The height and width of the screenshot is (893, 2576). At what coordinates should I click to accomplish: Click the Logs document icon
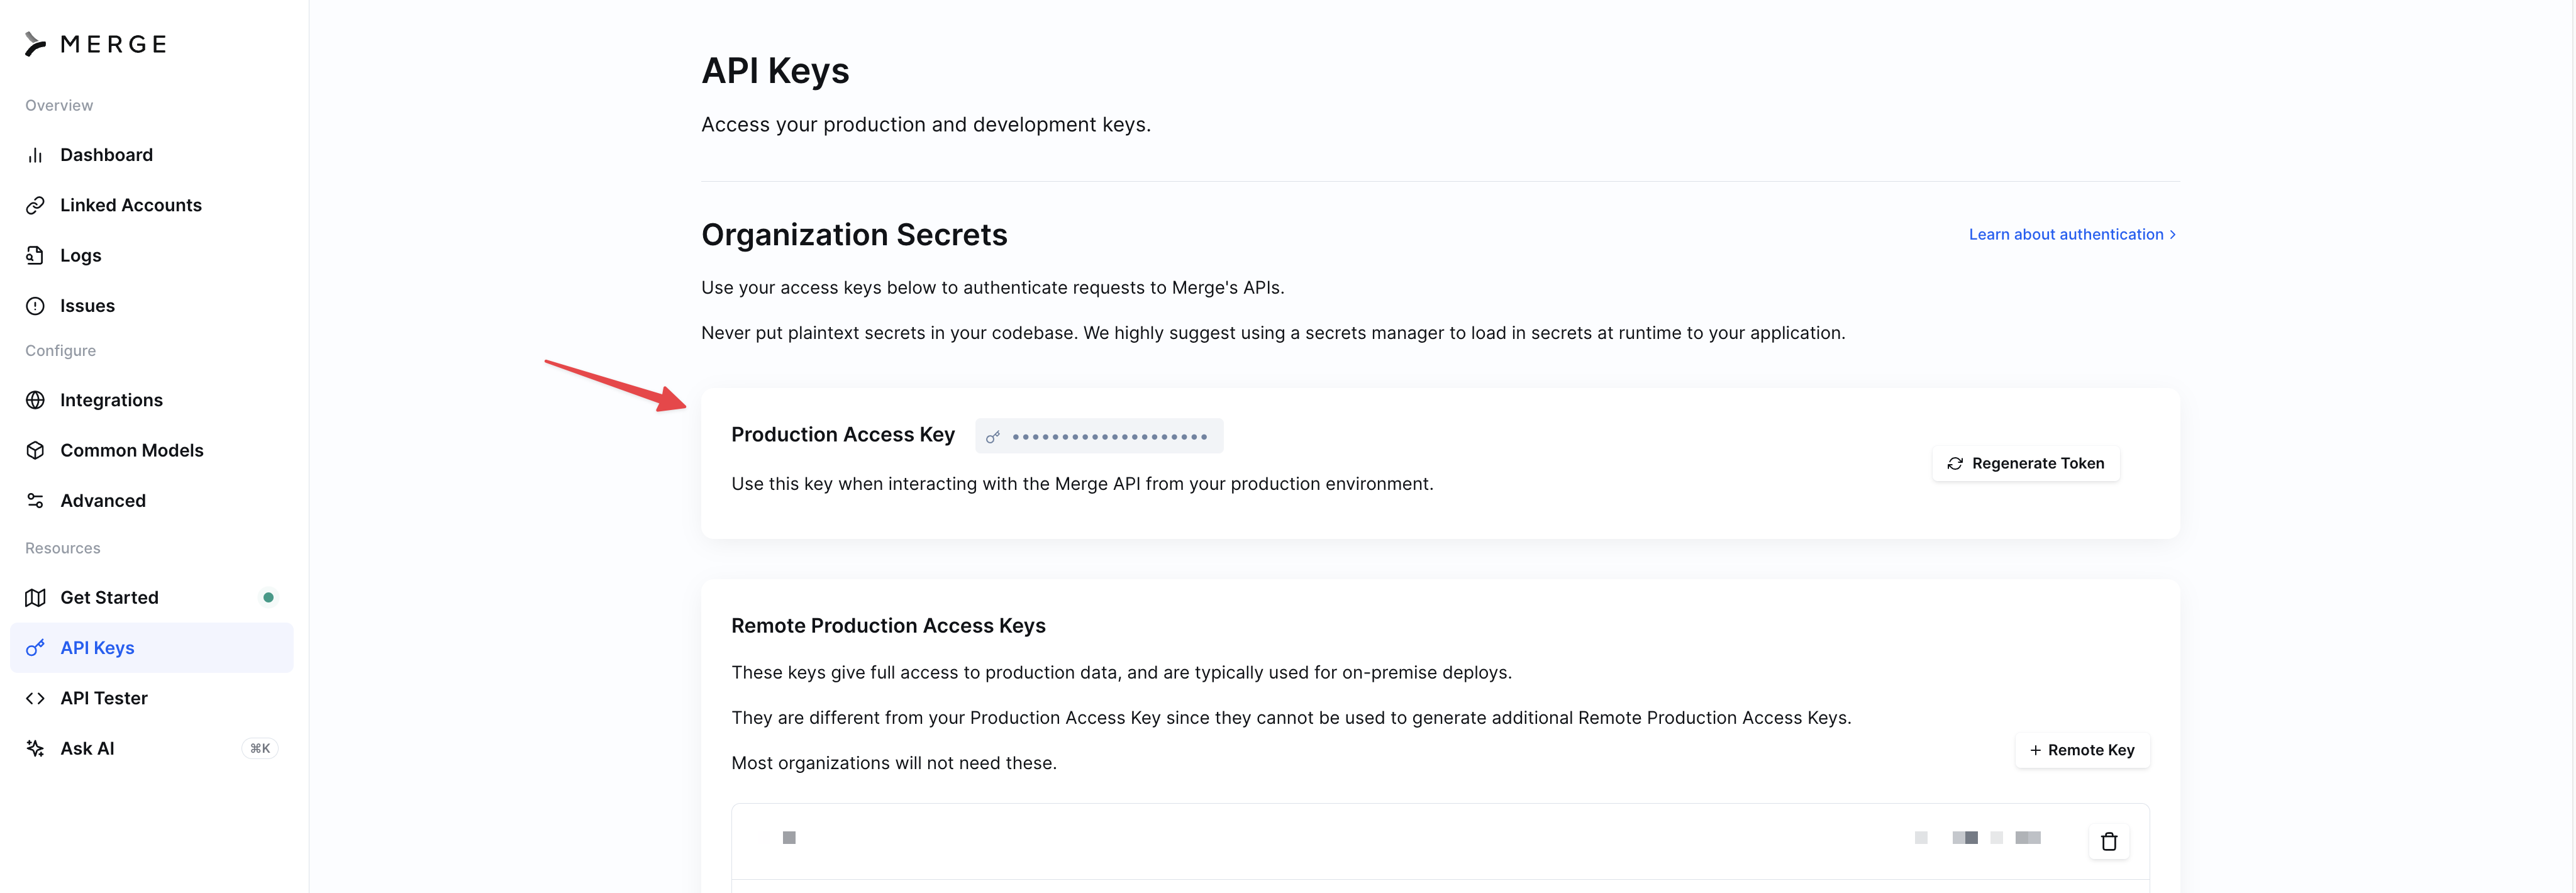click(35, 255)
